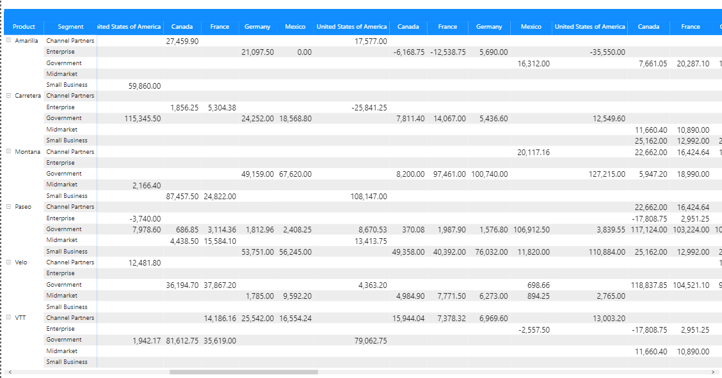The width and height of the screenshot is (722, 378).
Task: Click the cell showing 9,592.20
Action: 297,296
